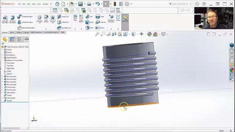Click the Save disk icon
The image size is (235, 132).
[80, 4]
